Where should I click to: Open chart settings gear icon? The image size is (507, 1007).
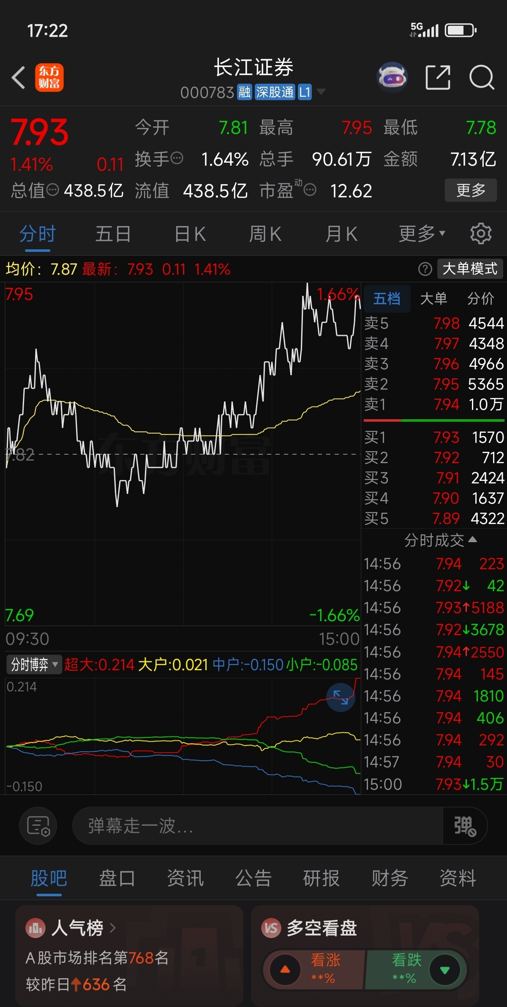(x=481, y=233)
